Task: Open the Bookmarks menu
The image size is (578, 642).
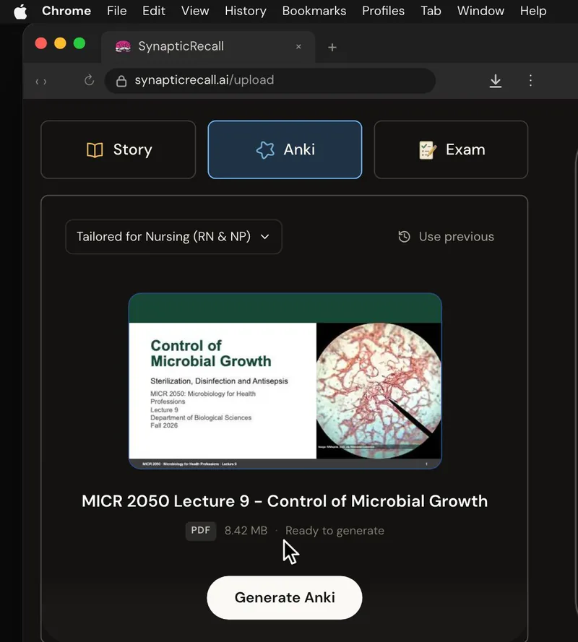Action: click(314, 11)
